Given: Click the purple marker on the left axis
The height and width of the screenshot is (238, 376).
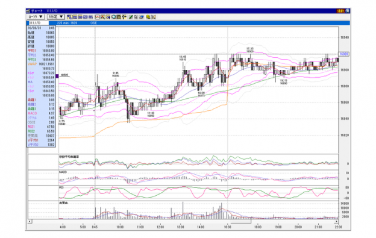Looking at the screenshot, I should click(x=57, y=76).
